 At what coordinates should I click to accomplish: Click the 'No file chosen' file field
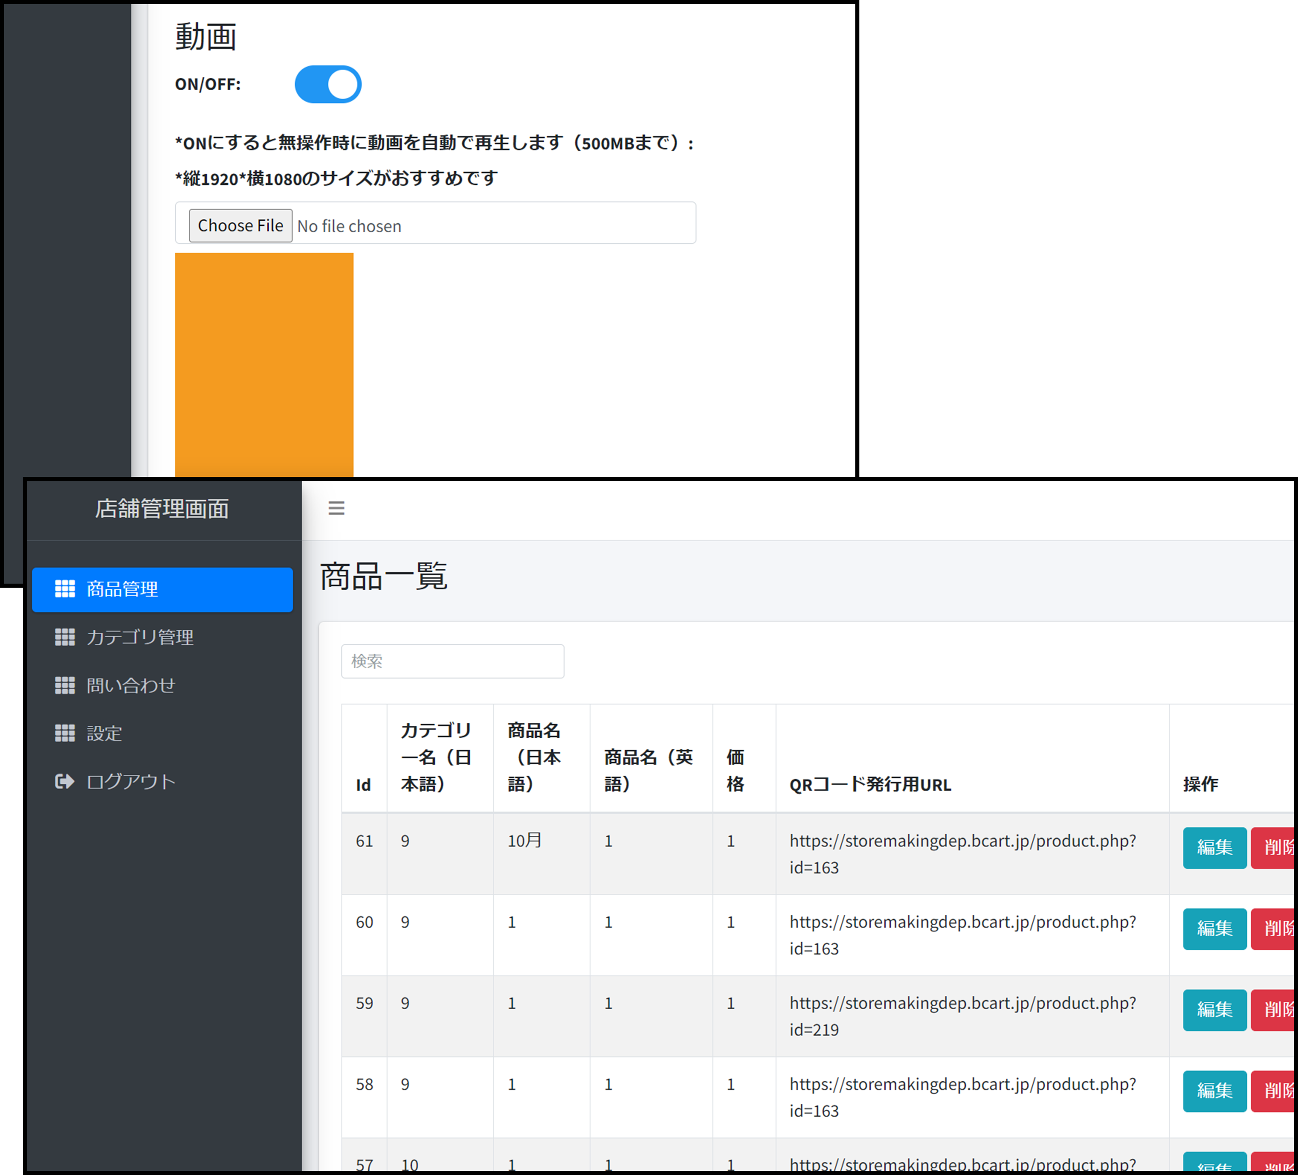pyautogui.click(x=435, y=223)
